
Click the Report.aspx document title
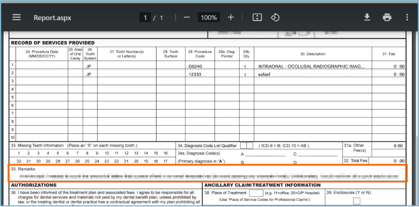[x=52, y=17]
